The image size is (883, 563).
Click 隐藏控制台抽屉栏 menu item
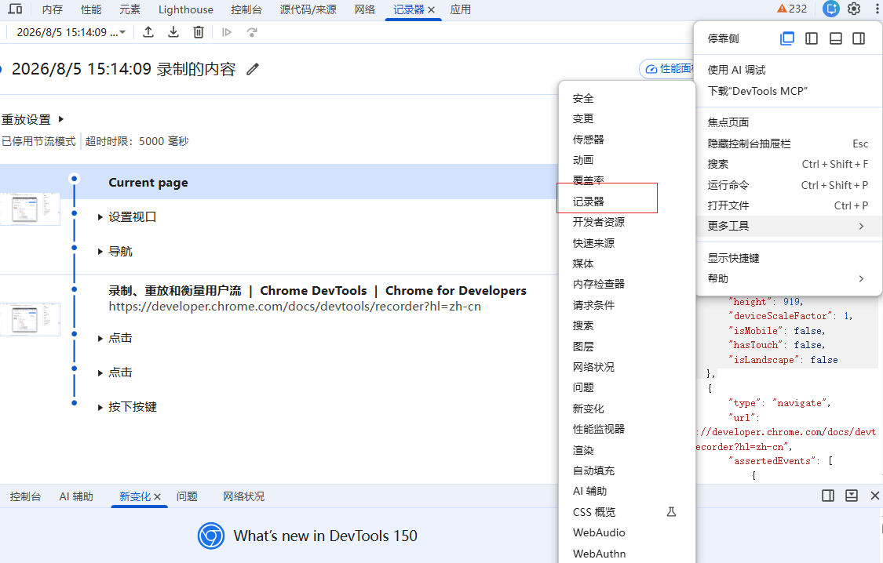click(x=788, y=143)
